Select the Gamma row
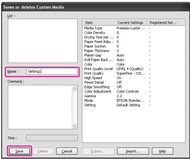This screenshot has height=159, width=190. point(134,96)
